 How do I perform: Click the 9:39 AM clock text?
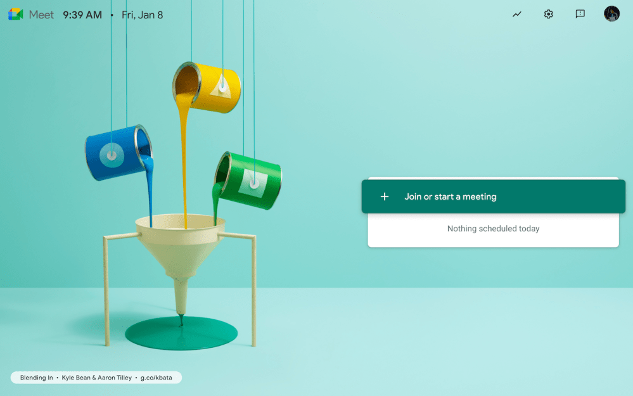click(82, 15)
